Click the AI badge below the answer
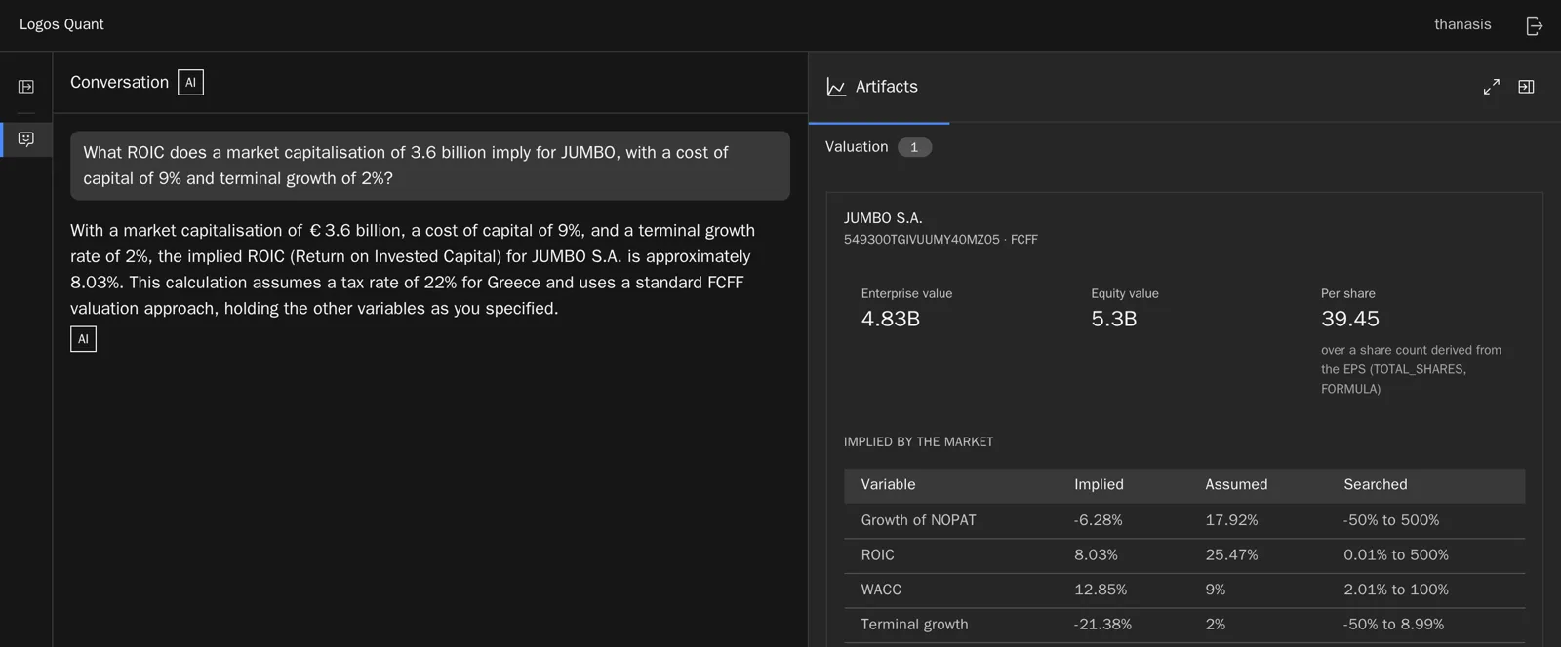The height and width of the screenshot is (647, 1561). pos(83,339)
